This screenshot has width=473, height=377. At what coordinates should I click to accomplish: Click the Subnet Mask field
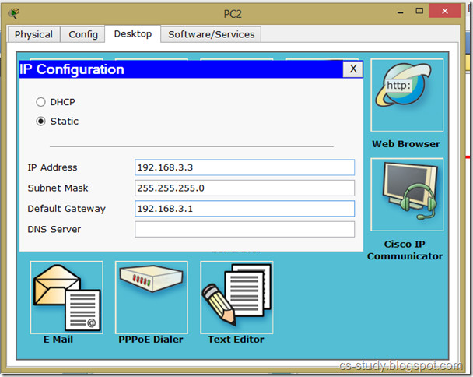[x=244, y=188]
